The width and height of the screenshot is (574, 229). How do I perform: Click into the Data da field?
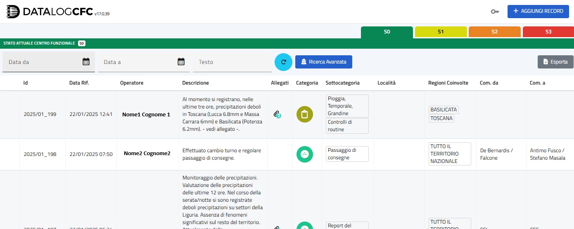(41, 62)
